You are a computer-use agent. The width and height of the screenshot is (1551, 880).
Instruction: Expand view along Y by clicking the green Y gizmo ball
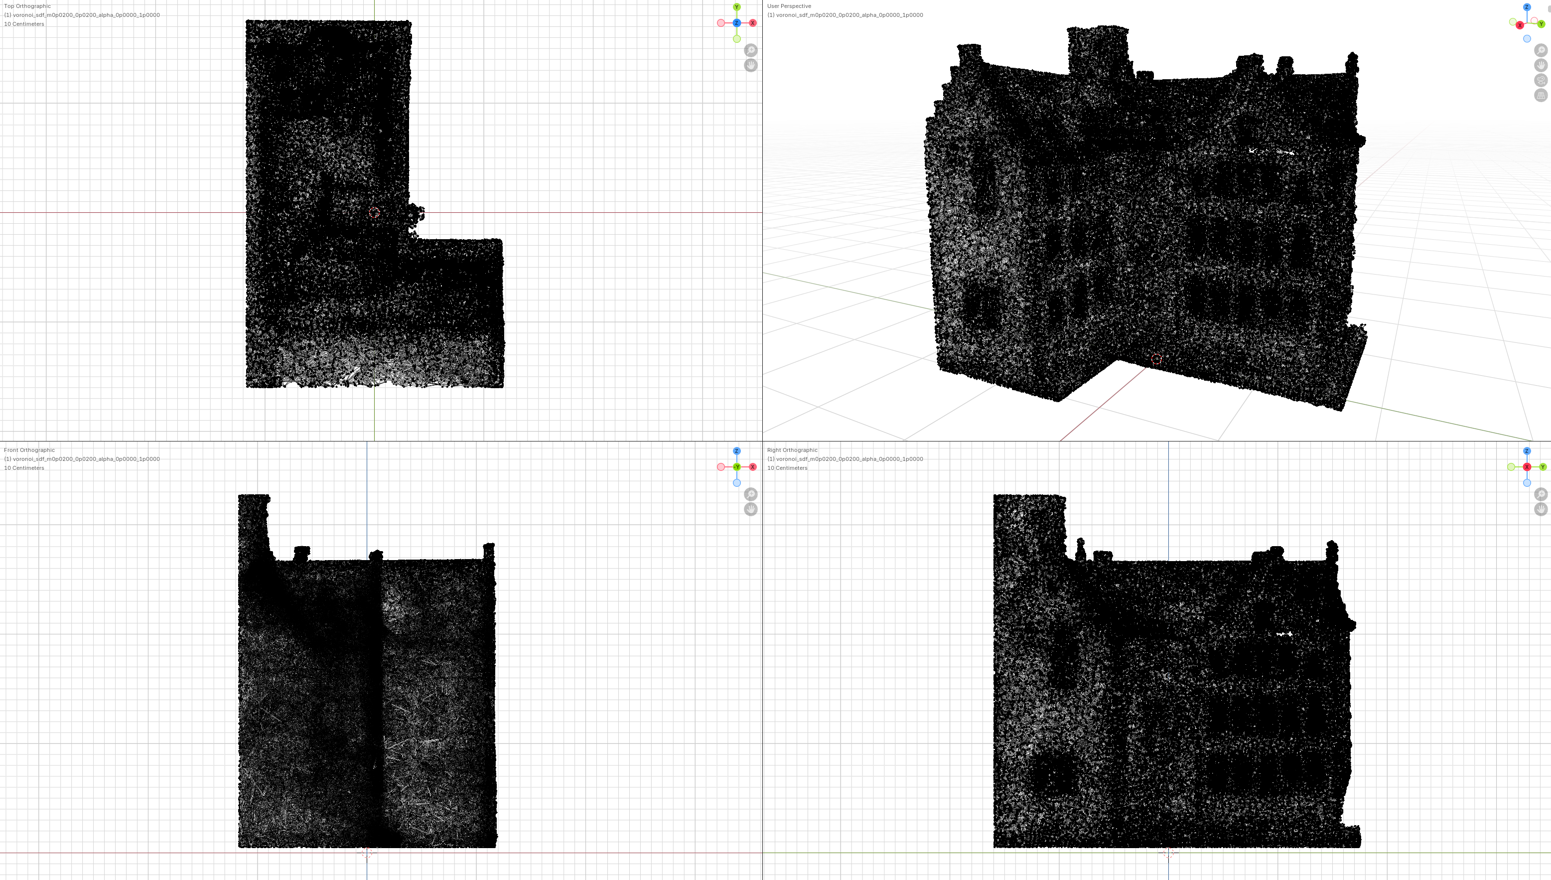pos(737,6)
